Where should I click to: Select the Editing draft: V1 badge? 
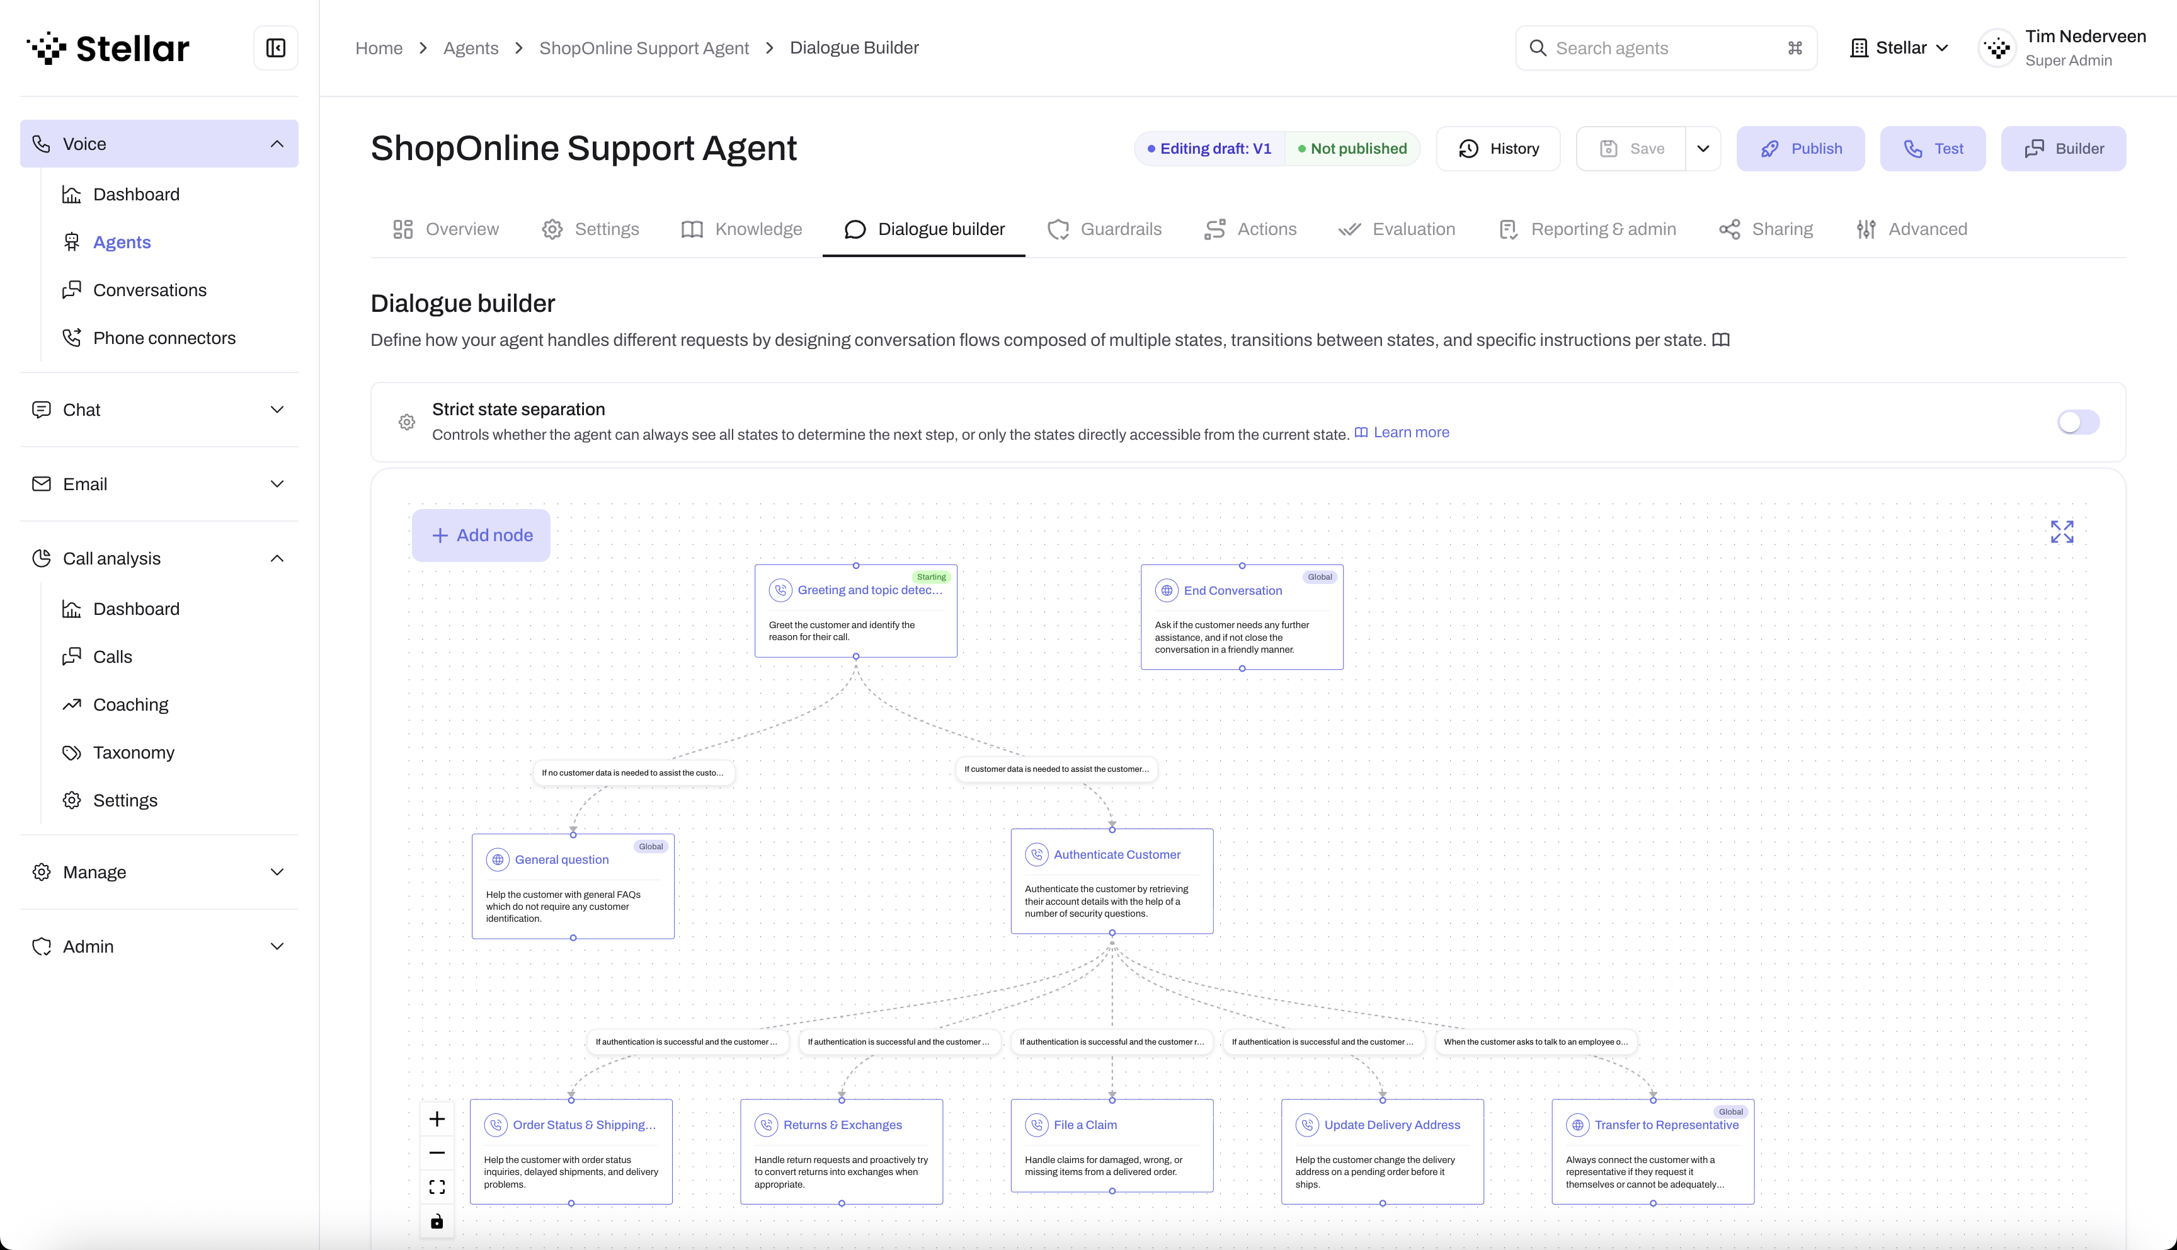tap(1210, 149)
